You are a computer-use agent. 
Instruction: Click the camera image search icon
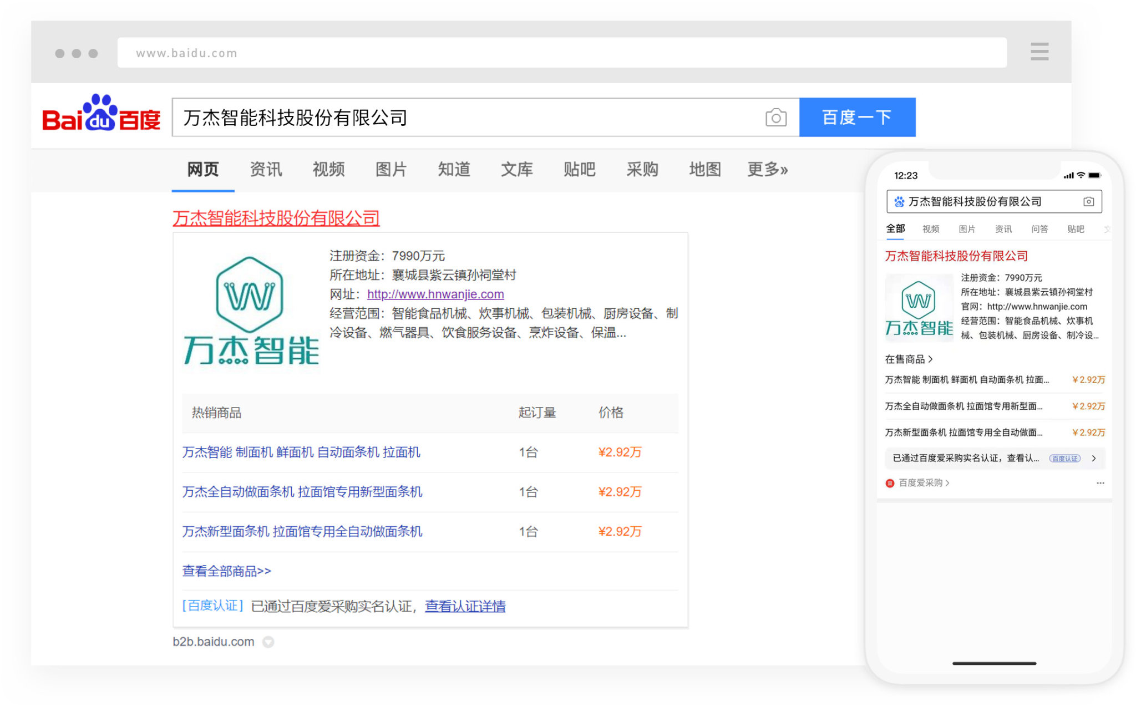click(775, 118)
